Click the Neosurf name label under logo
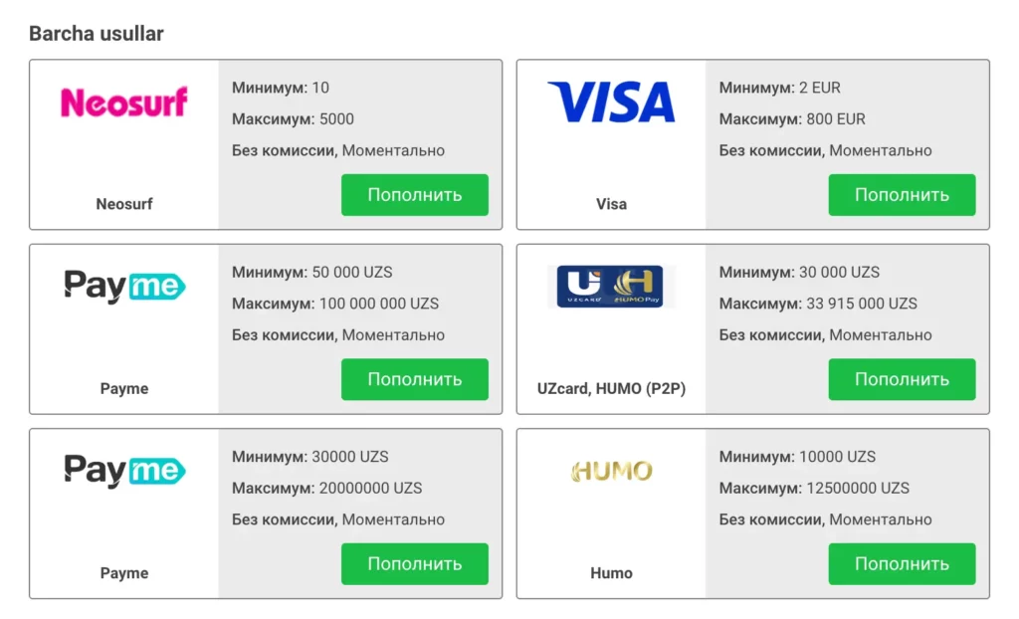Image resolution: width=1019 pixels, height=619 pixels. click(124, 204)
